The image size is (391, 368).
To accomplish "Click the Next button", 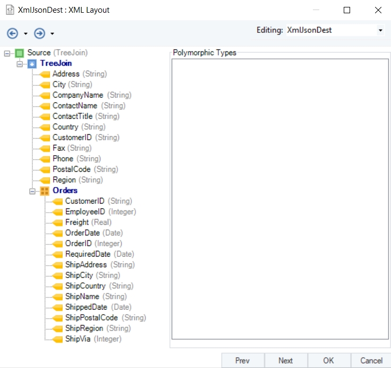I will [x=285, y=360].
